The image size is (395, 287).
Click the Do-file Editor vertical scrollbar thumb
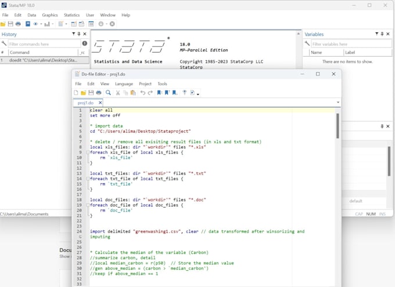tap(337, 126)
